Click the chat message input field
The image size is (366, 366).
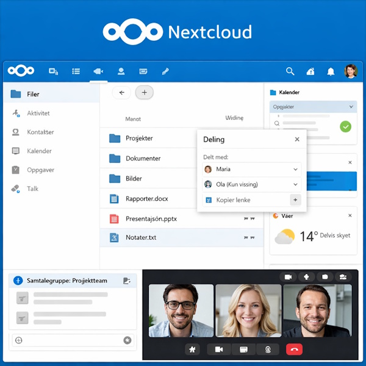(x=73, y=340)
